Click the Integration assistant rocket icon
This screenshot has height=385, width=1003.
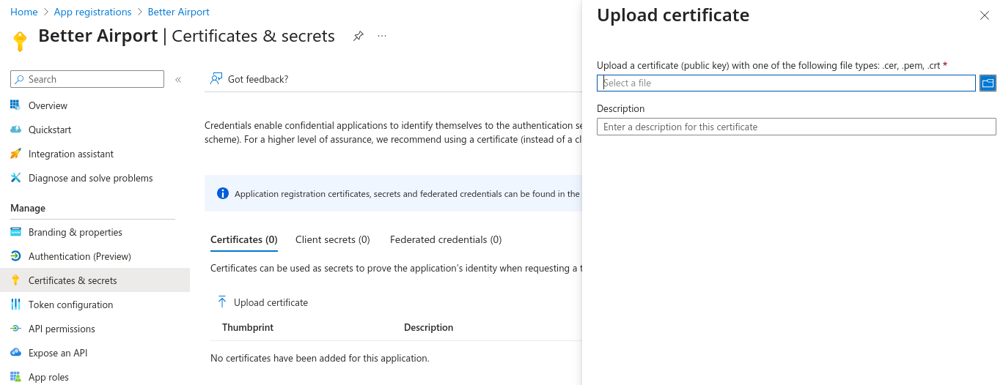15,154
